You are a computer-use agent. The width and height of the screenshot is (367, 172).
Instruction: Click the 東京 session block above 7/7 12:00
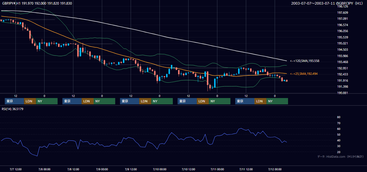point(14,101)
